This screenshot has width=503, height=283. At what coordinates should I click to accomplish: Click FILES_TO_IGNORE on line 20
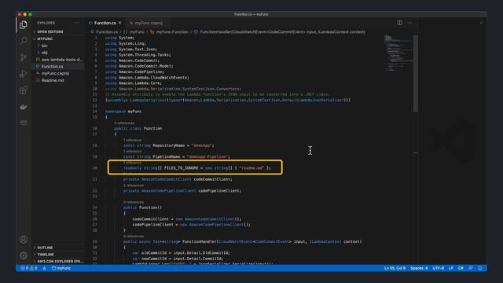point(182,167)
